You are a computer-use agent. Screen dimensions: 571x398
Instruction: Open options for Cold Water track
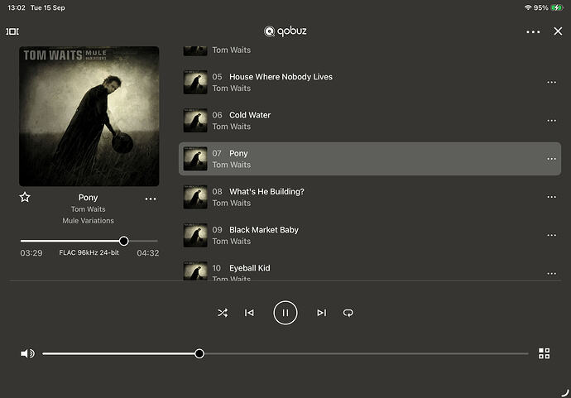coord(551,121)
